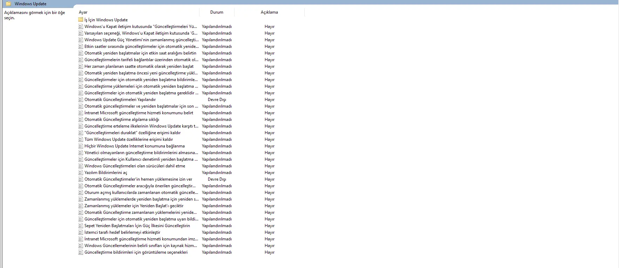Image resolution: width=619 pixels, height=268 pixels.
Task: Click icon for "Güncelleştirmeleri duraklat" özelliğine erişimi kaldır
Action: (81, 133)
